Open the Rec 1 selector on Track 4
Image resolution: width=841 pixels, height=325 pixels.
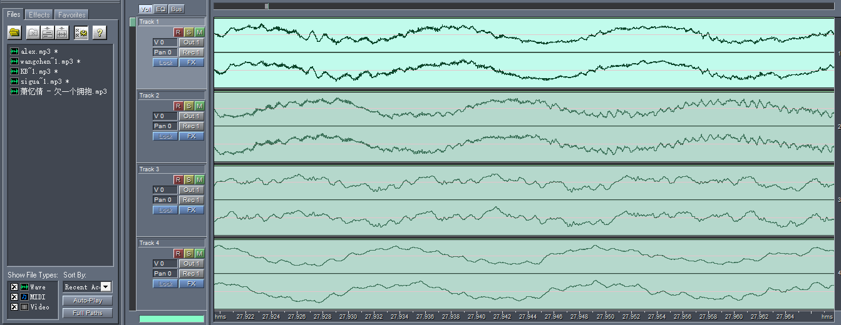191,274
